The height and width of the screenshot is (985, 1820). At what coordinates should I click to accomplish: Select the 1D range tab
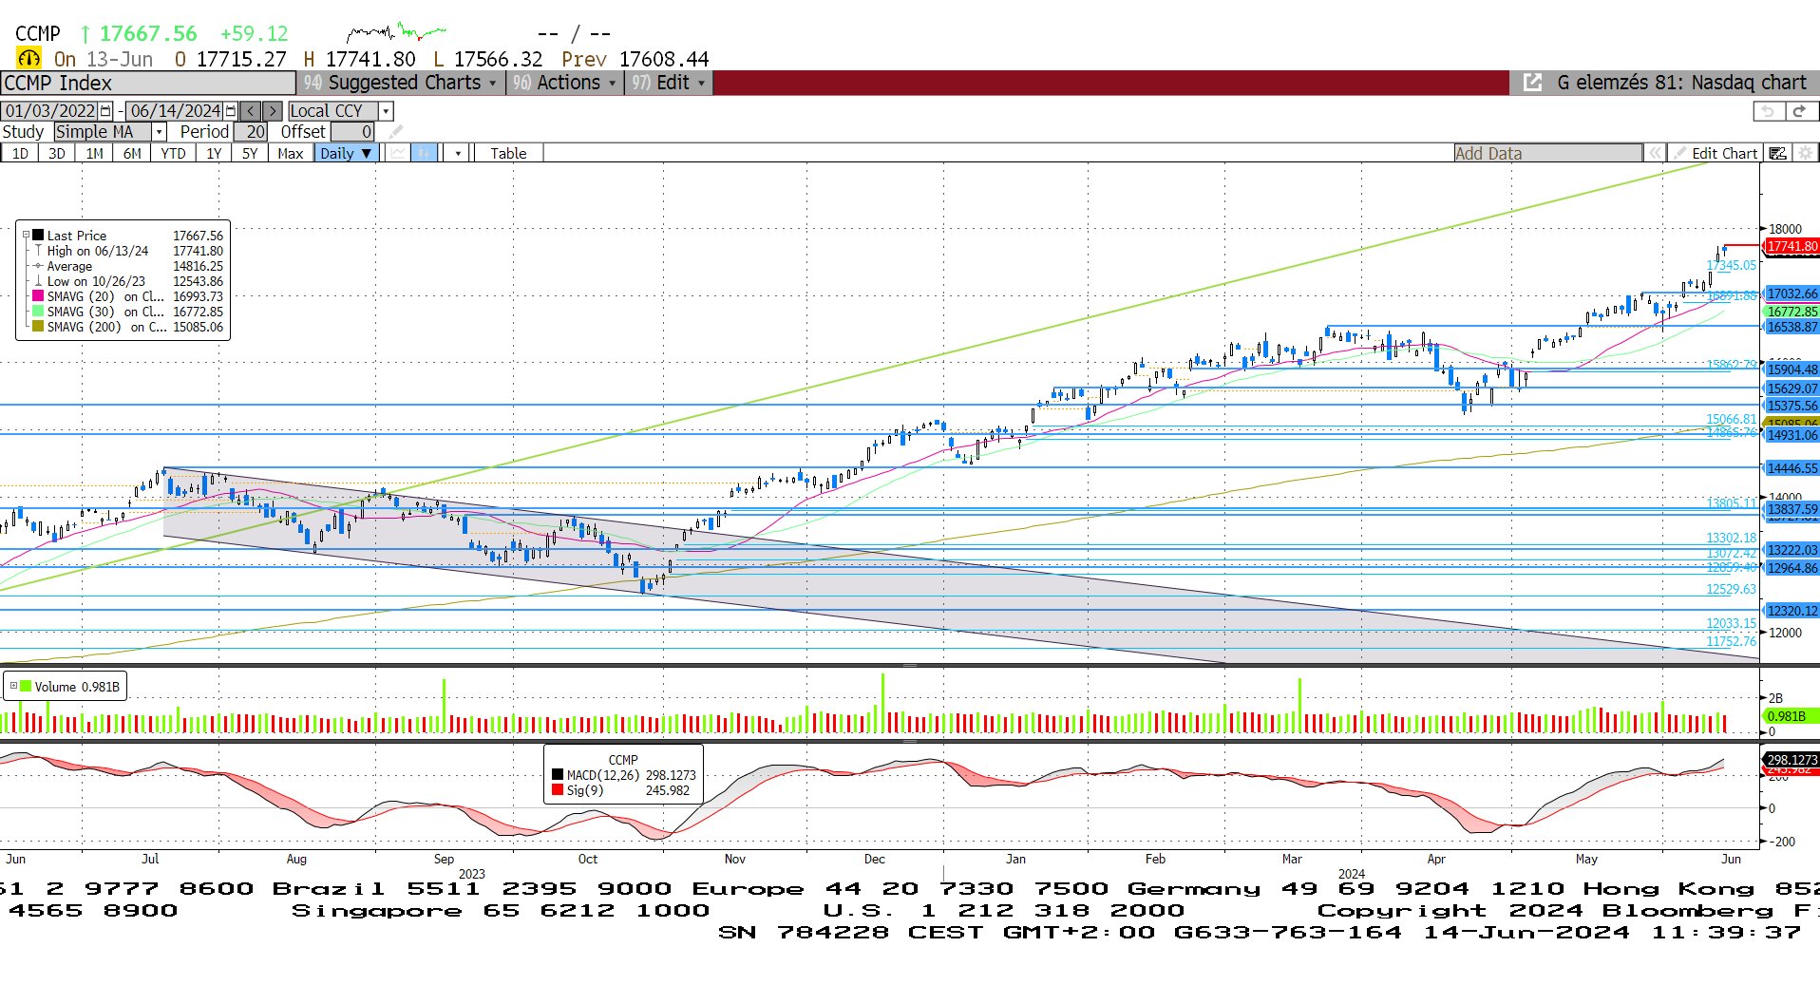pos(19,153)
